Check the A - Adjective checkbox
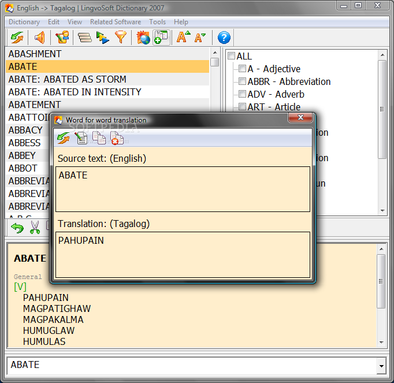 click(242, 68)
